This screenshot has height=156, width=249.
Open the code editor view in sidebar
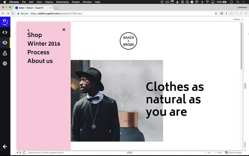click(5, 32)
